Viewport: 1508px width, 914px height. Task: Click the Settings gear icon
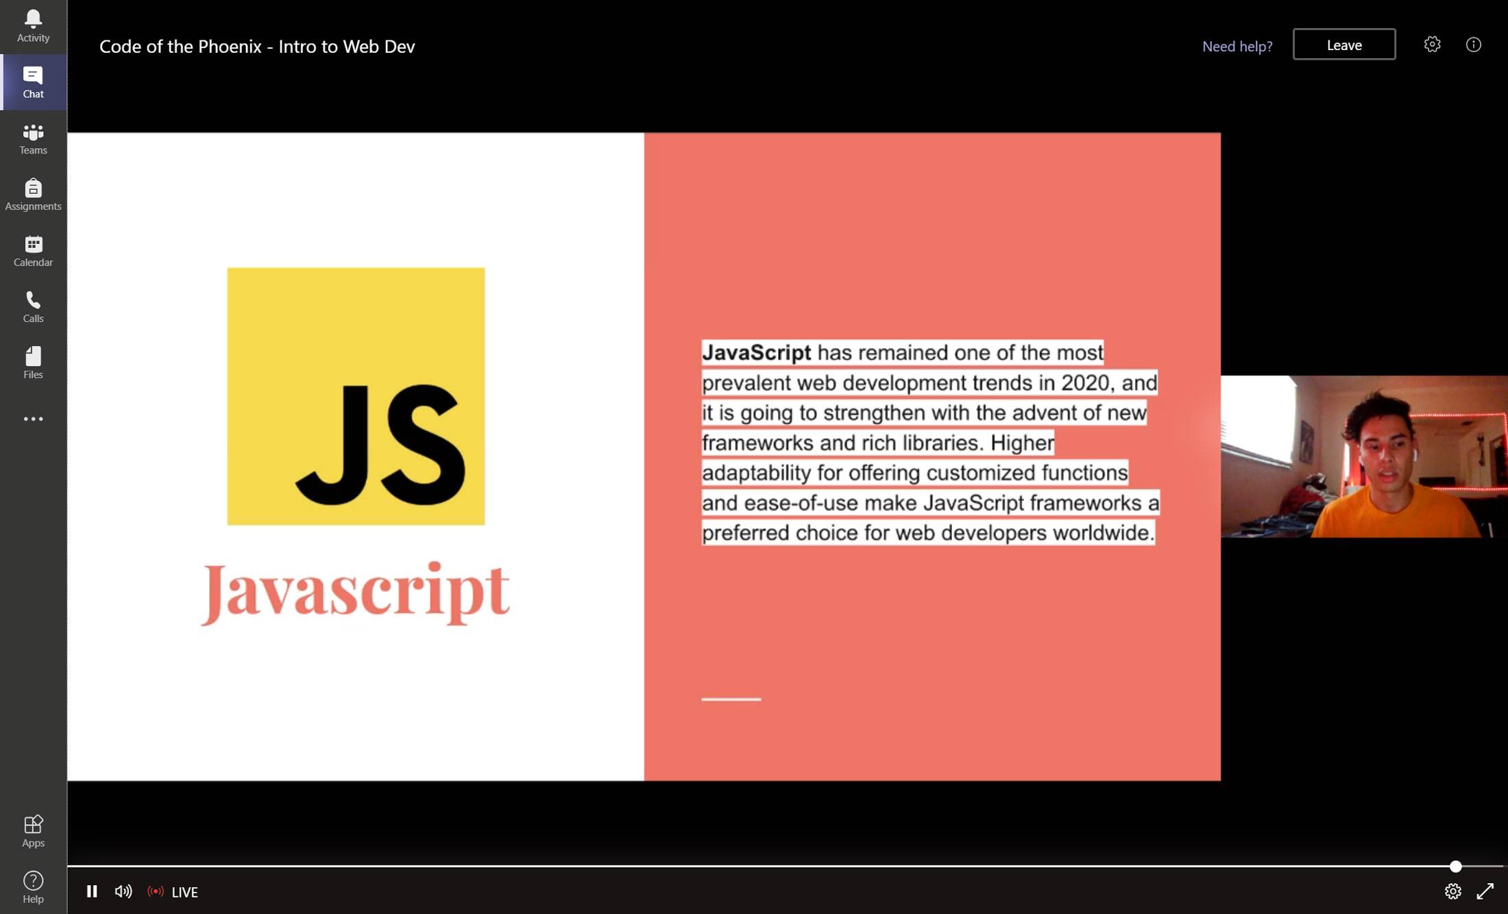click(x=1431, y=44)
